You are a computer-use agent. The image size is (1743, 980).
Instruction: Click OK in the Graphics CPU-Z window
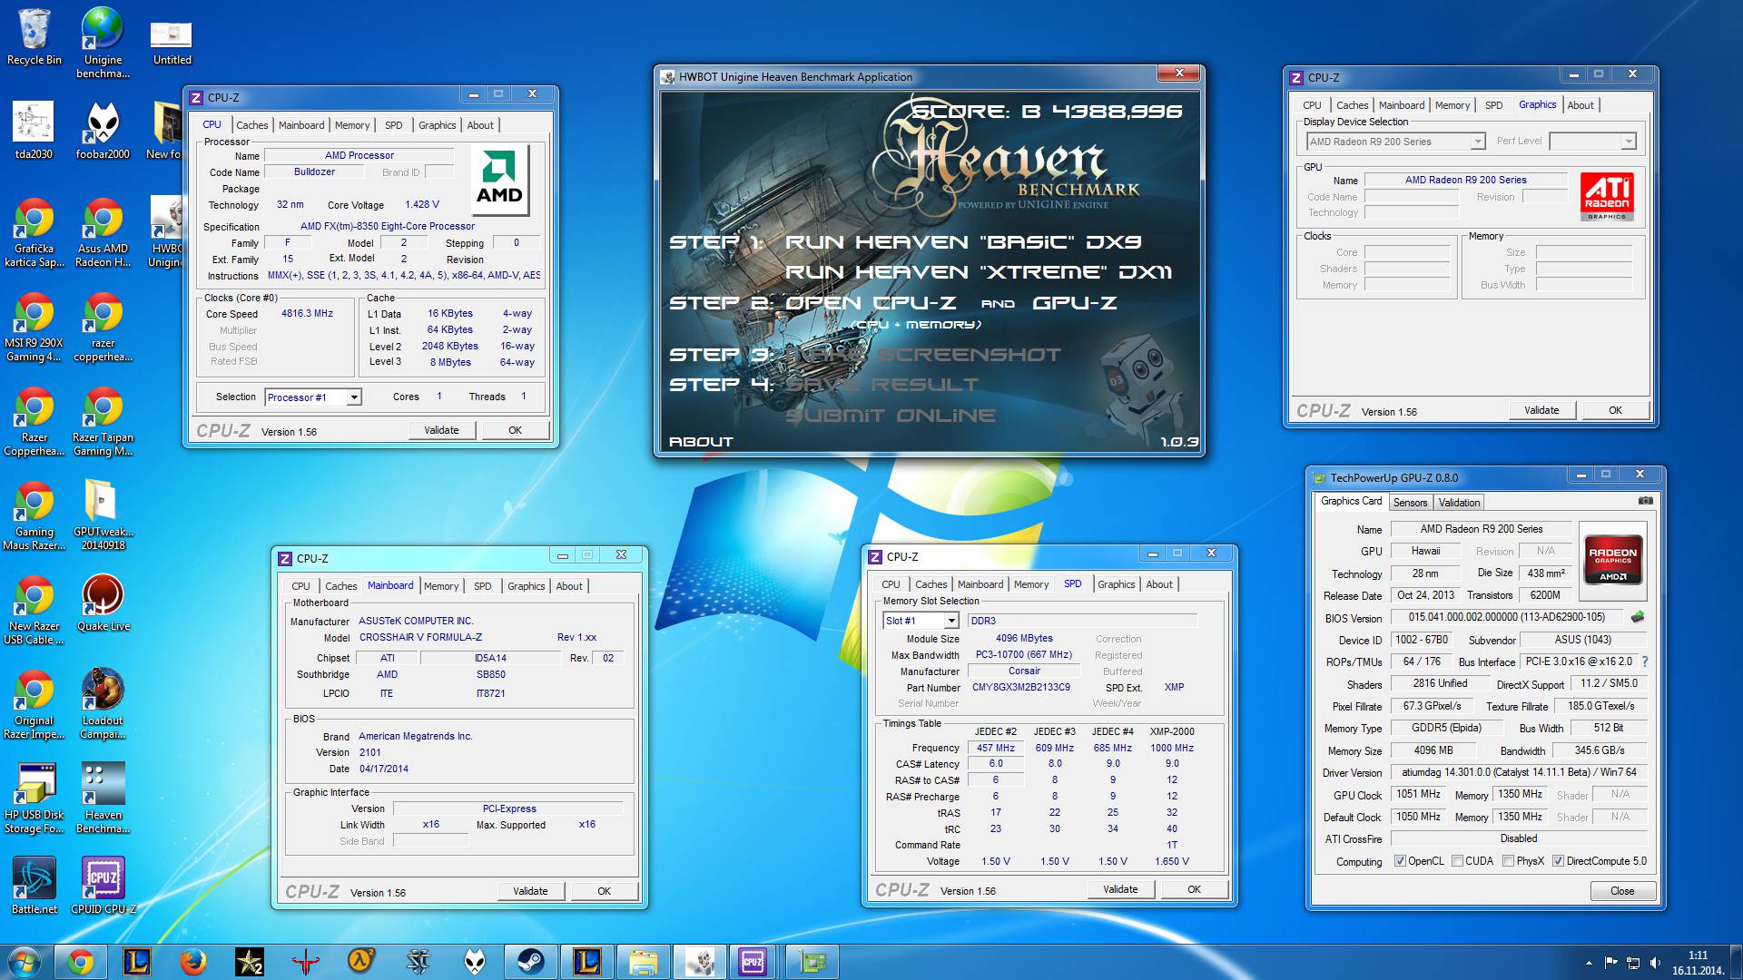click(1615, 410)
